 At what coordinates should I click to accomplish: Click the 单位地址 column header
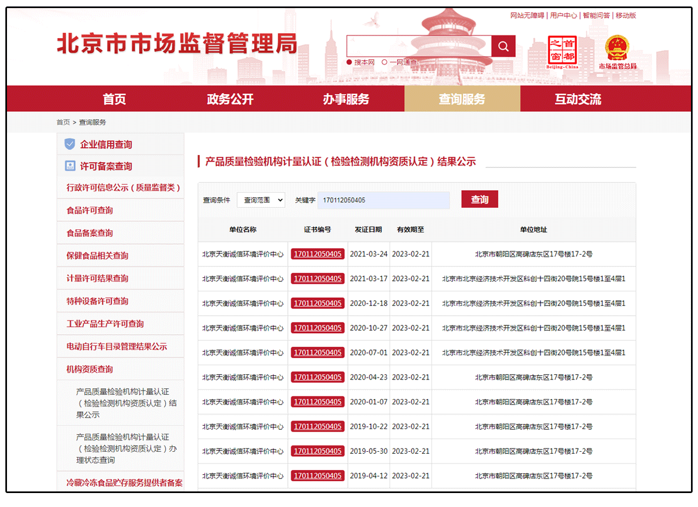tap(534, 229)
